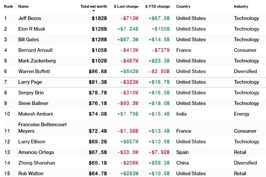Screen dimensions: 266x177
Task: Click the Industry column header
Action: (241, 7)
